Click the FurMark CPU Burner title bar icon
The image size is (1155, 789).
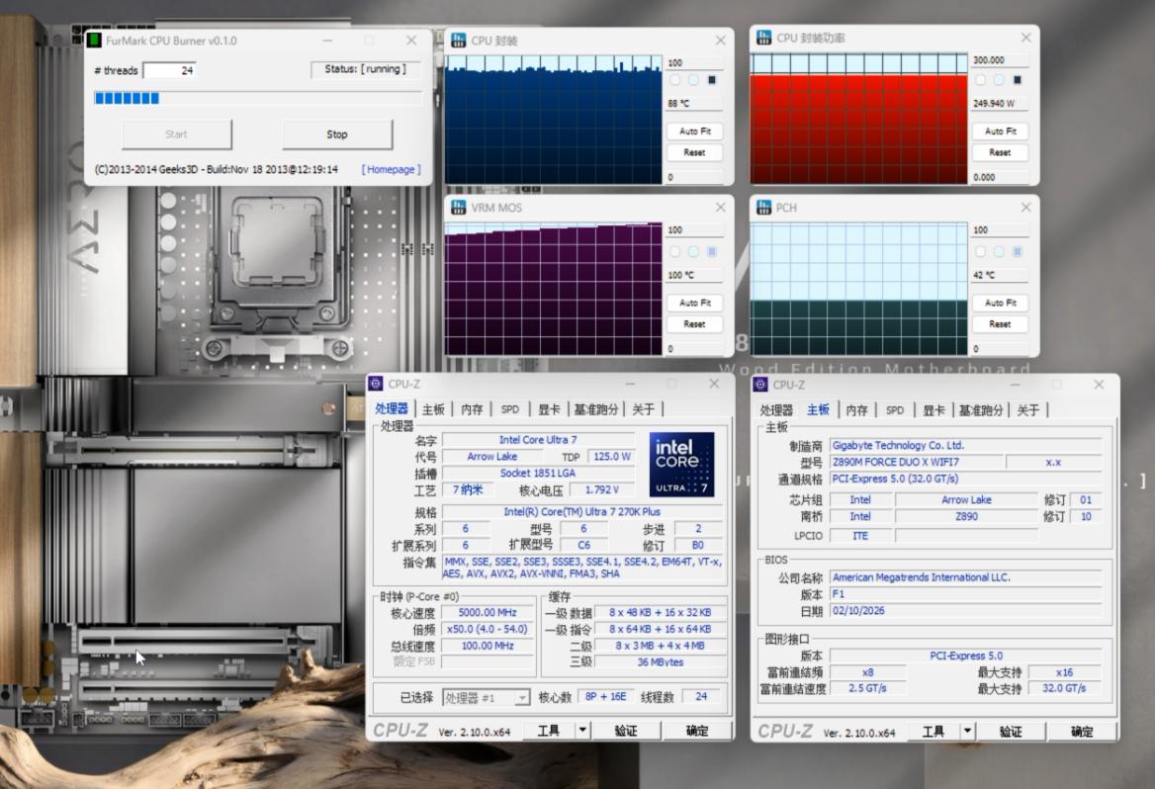click(x=95, y=41)
